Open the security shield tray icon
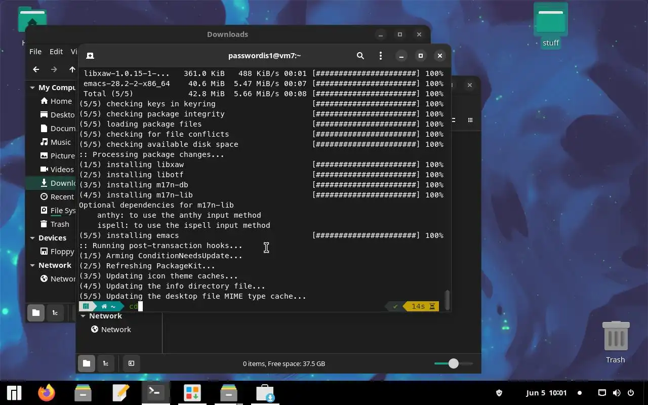The image size is (648, 405). coord(499,393)
